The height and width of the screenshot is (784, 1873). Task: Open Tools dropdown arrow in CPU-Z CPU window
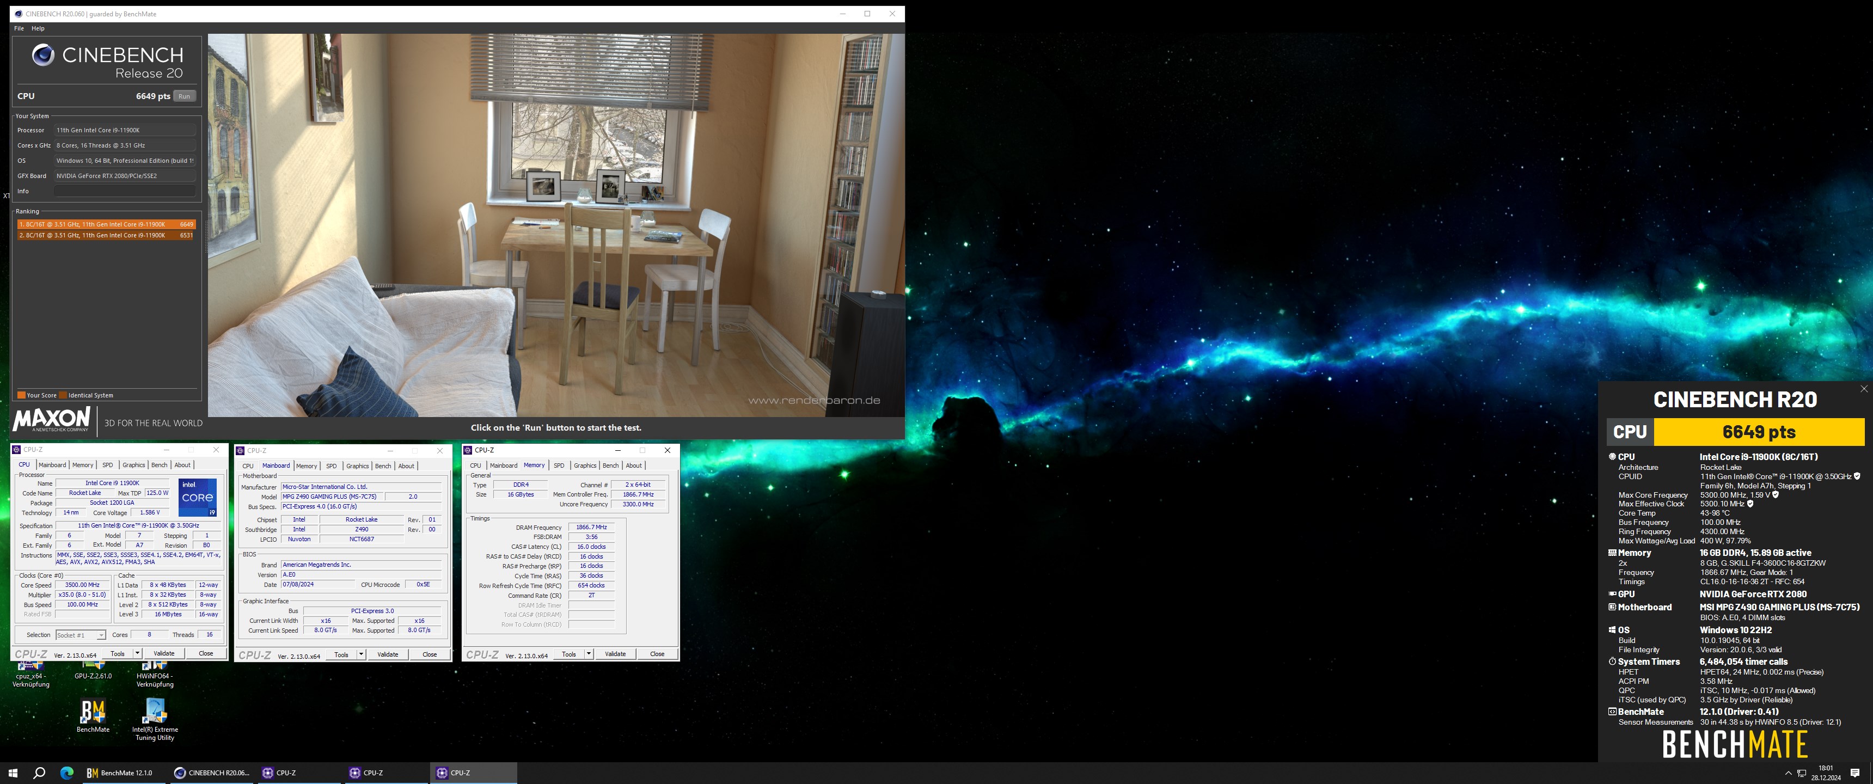pyautogui.click(x=137, y=653)
